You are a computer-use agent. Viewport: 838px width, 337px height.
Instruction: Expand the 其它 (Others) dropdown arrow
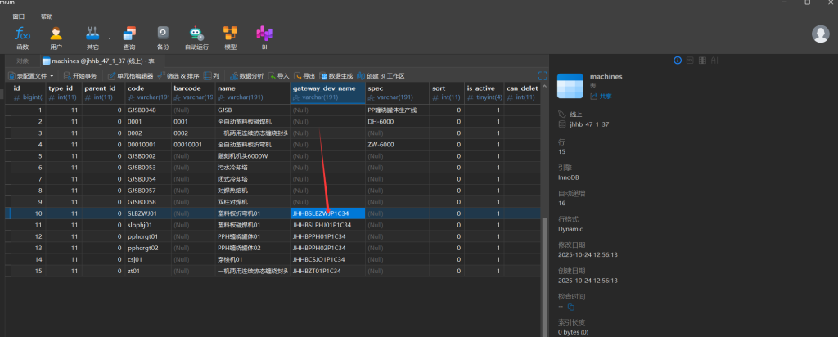tap(109, 37)
